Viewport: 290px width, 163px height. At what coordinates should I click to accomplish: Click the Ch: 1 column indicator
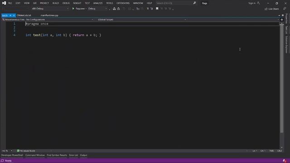coord(263,151)
